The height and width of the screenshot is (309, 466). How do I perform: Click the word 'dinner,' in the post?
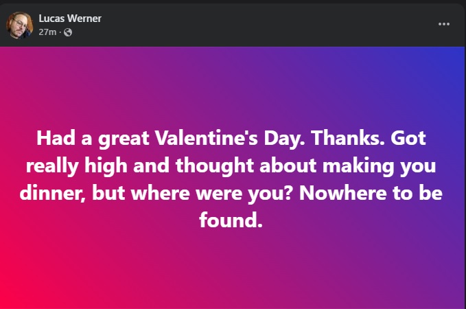coord(52,193)
